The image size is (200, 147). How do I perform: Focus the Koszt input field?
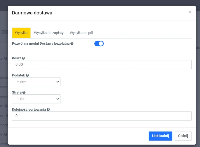coord(102,65)
